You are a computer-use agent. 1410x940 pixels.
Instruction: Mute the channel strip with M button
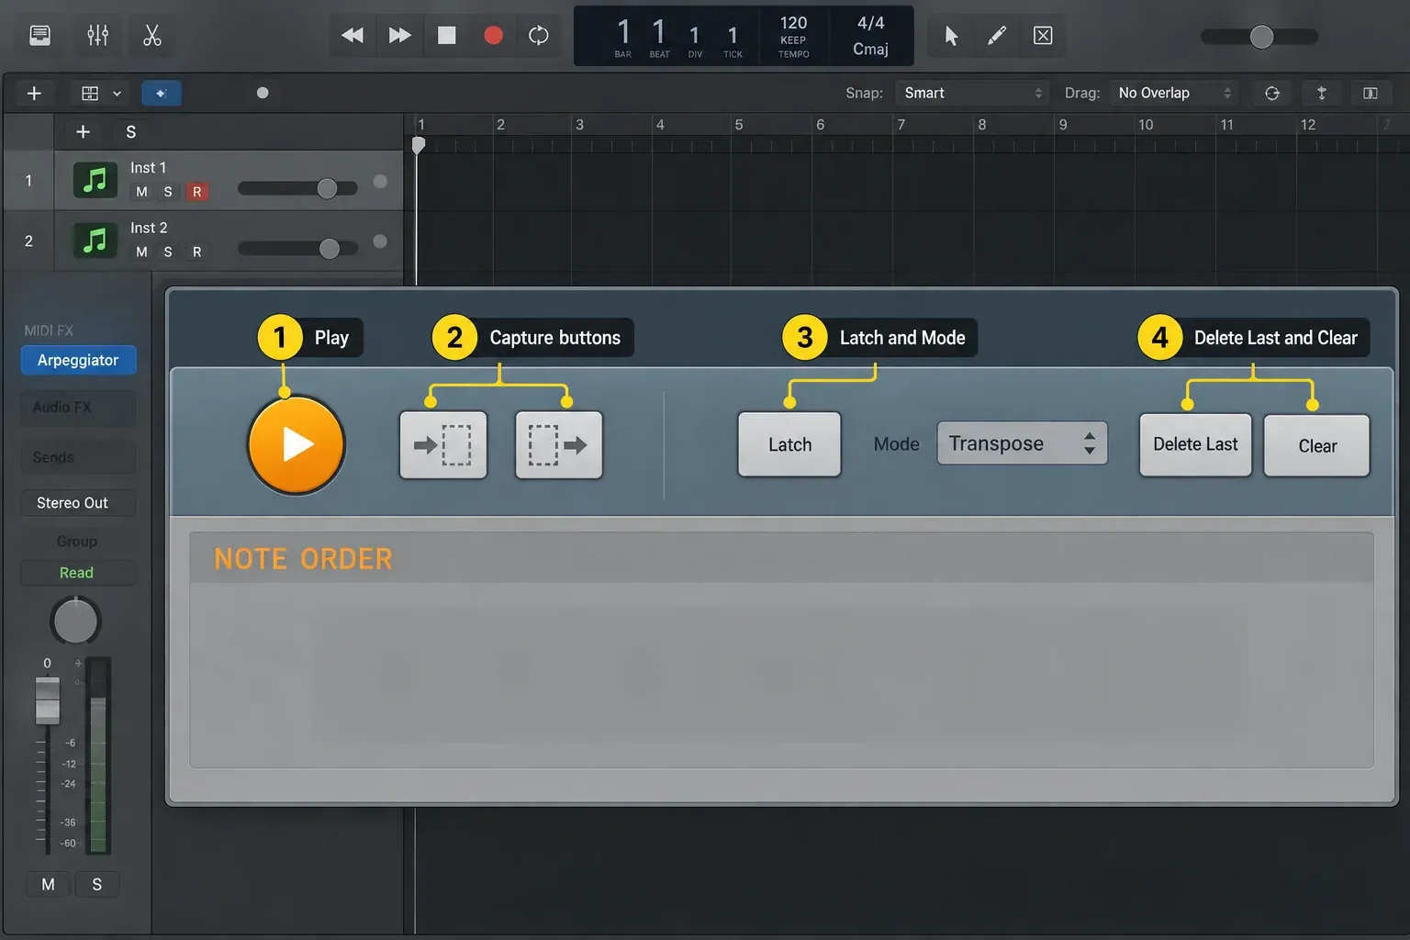[x=48, y=884]
